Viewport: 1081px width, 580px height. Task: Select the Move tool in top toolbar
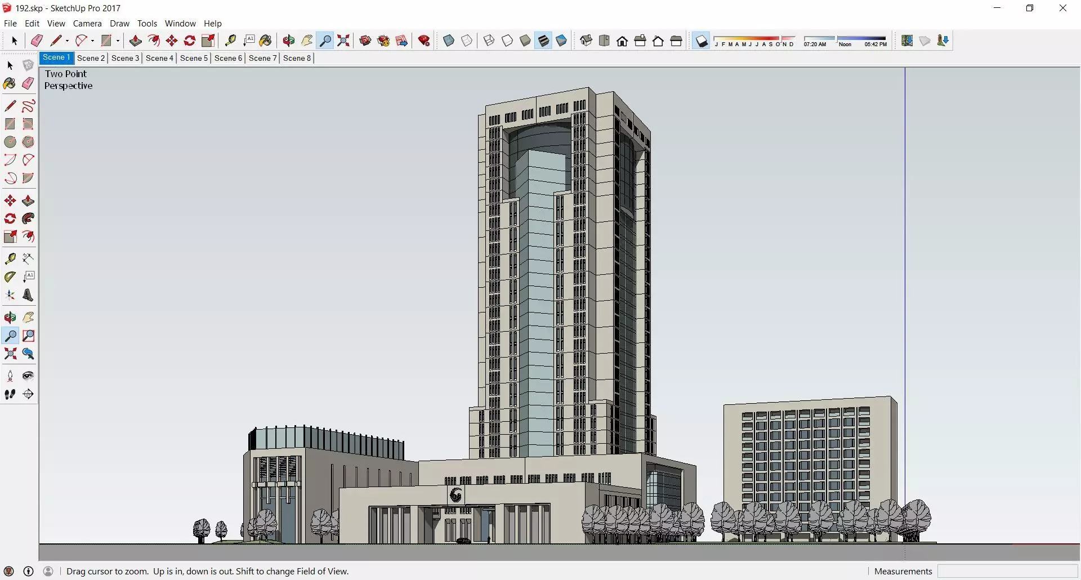tap(172, 41)
